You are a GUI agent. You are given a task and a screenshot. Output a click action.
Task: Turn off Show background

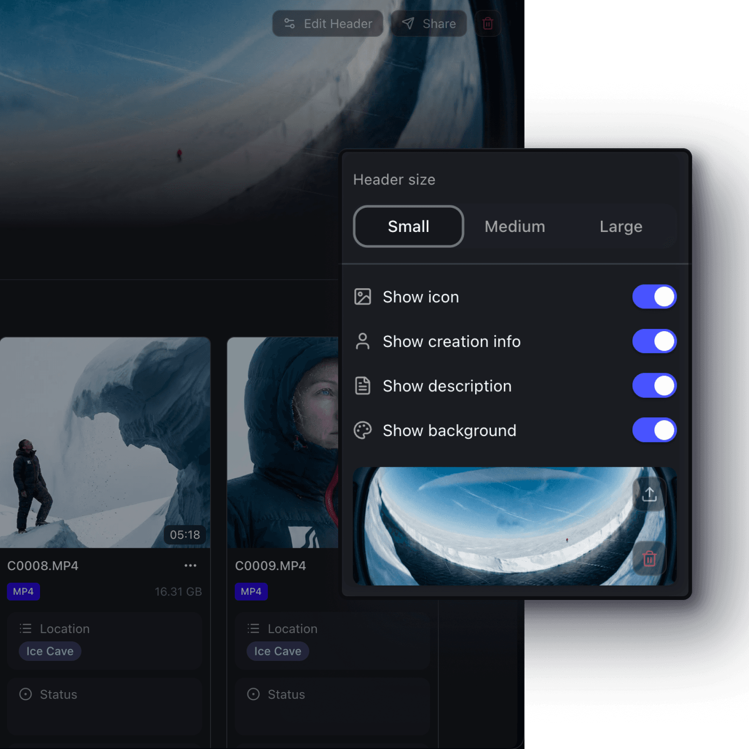click(x=654, y=430)
